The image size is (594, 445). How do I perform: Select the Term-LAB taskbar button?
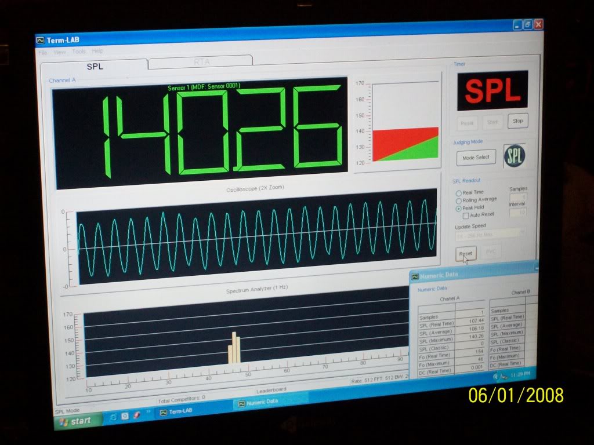point(194,411)
